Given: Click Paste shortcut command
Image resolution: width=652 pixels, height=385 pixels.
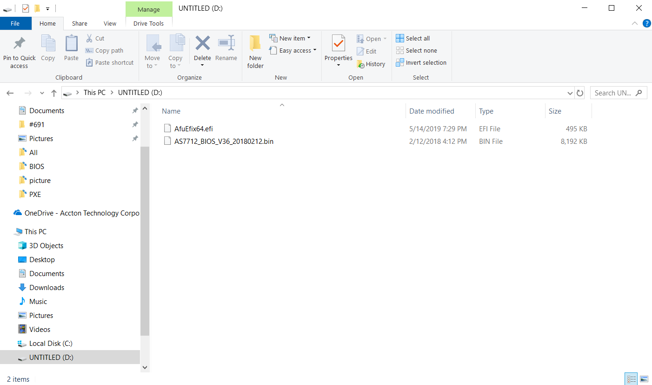Looking at the screenshot, I should click(110, 62).
